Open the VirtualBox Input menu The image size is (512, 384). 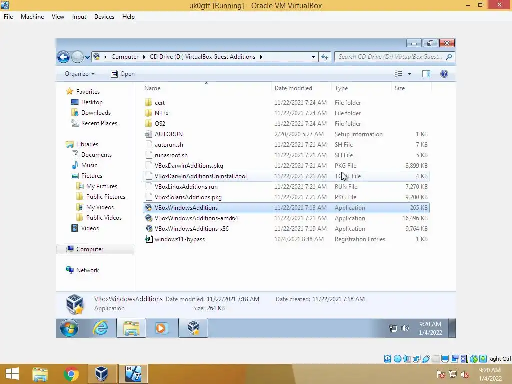[x=79, y=17]
